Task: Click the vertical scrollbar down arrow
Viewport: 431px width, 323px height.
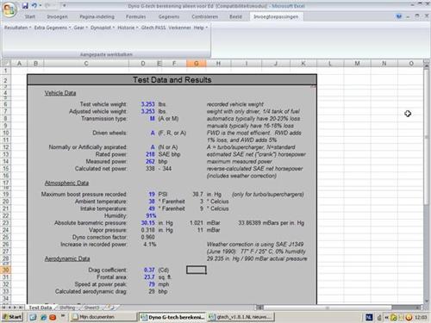Action: click(x=427, y=301)
